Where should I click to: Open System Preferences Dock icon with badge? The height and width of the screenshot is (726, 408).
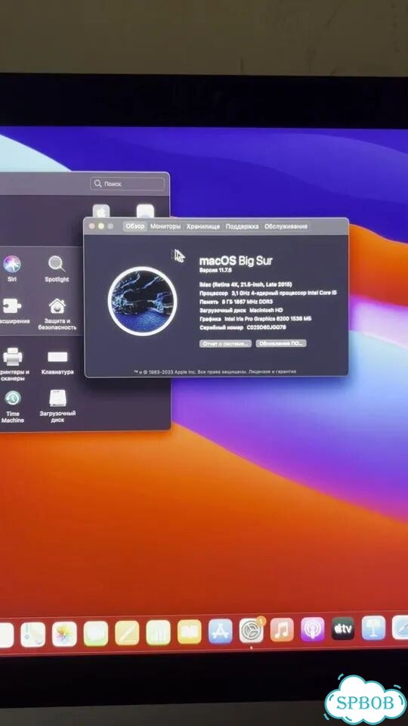[251, 630]
